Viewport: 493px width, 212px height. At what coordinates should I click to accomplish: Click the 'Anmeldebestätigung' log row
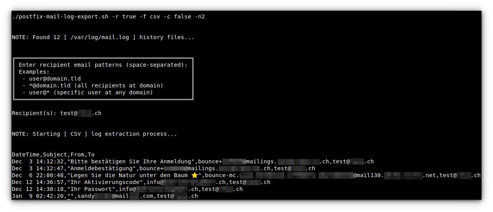164,169
